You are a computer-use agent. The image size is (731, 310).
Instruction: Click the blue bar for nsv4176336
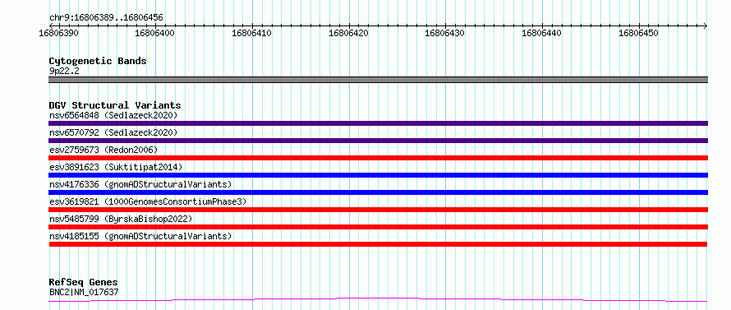[x=378, y=192]
